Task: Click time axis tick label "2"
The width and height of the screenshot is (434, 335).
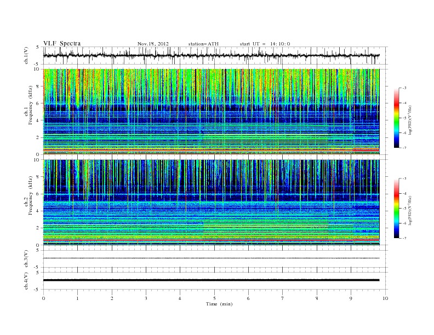Action: [112, 298]
